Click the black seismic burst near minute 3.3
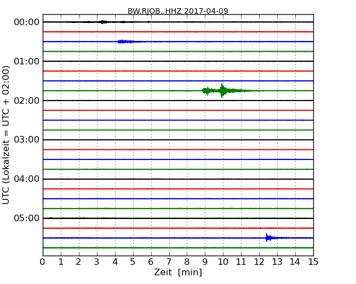The height and width of the screenshot is (284, 356). click(x=104, y=22)
